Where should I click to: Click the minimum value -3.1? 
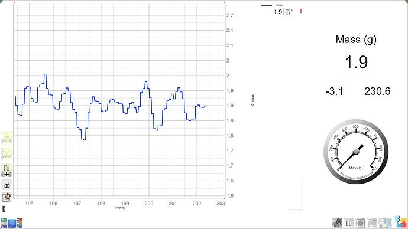pyautogui.click(x=334, y=91)
